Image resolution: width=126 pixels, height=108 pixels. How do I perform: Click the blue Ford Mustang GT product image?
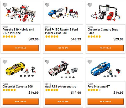click(106, 70)
